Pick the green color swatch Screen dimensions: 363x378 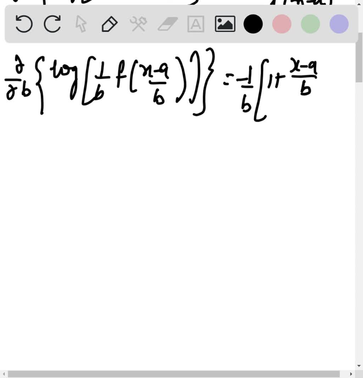(x=310, y=24)
